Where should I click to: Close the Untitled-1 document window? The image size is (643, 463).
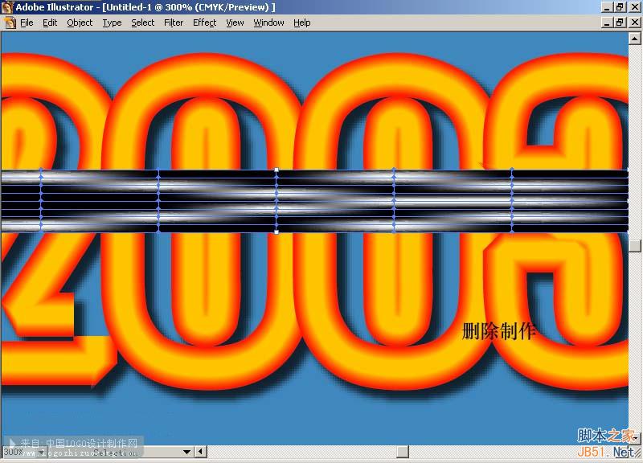pos(634,23)
